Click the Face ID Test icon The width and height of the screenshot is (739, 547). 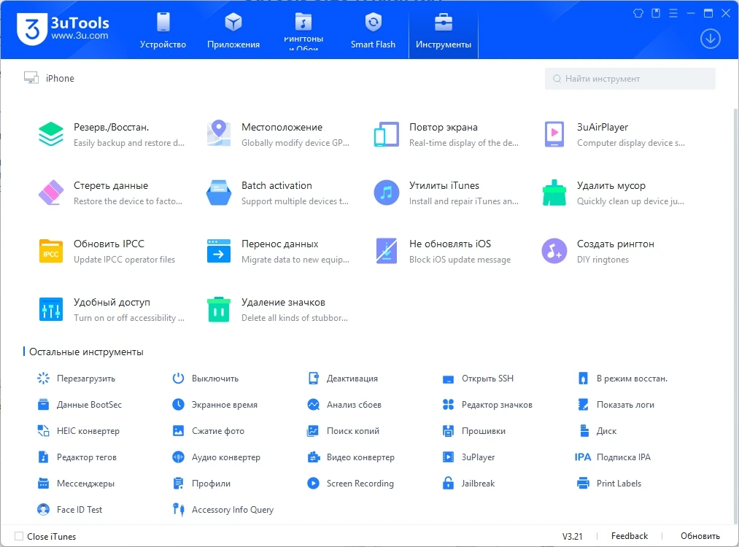pyautogui.click(x=43, y=509)
